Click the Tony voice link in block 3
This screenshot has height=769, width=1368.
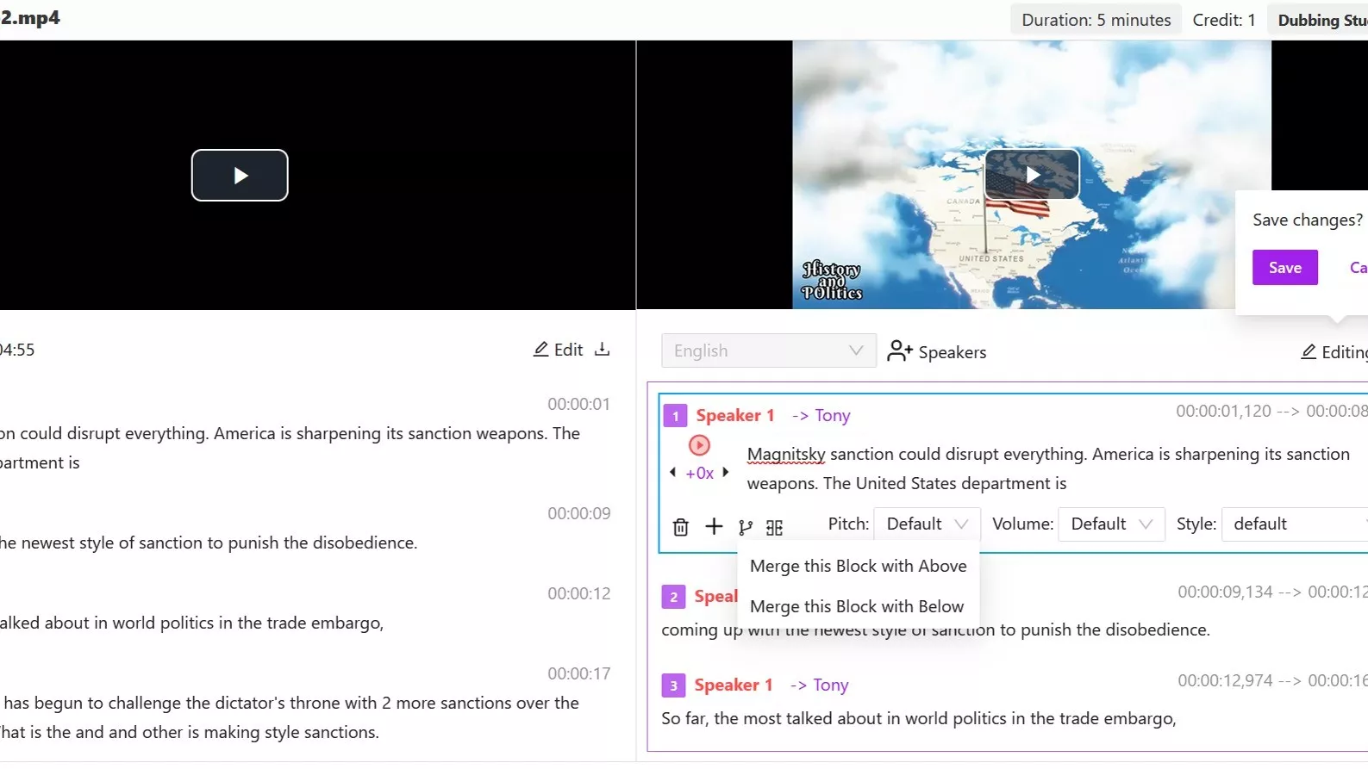pos(830,685)
